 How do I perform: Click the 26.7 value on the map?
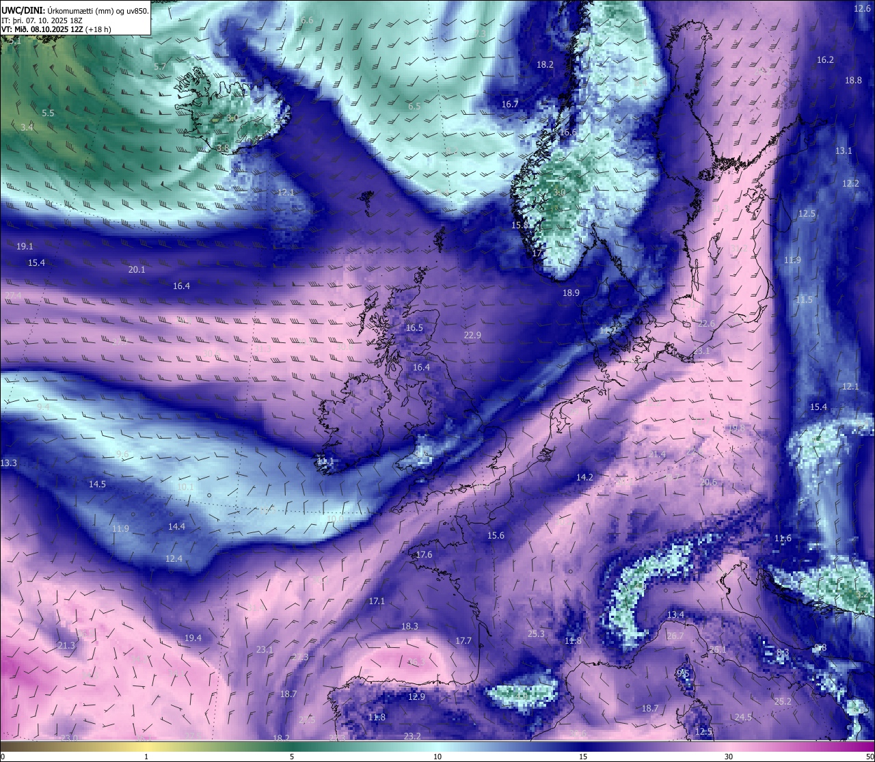coord(675,636)
